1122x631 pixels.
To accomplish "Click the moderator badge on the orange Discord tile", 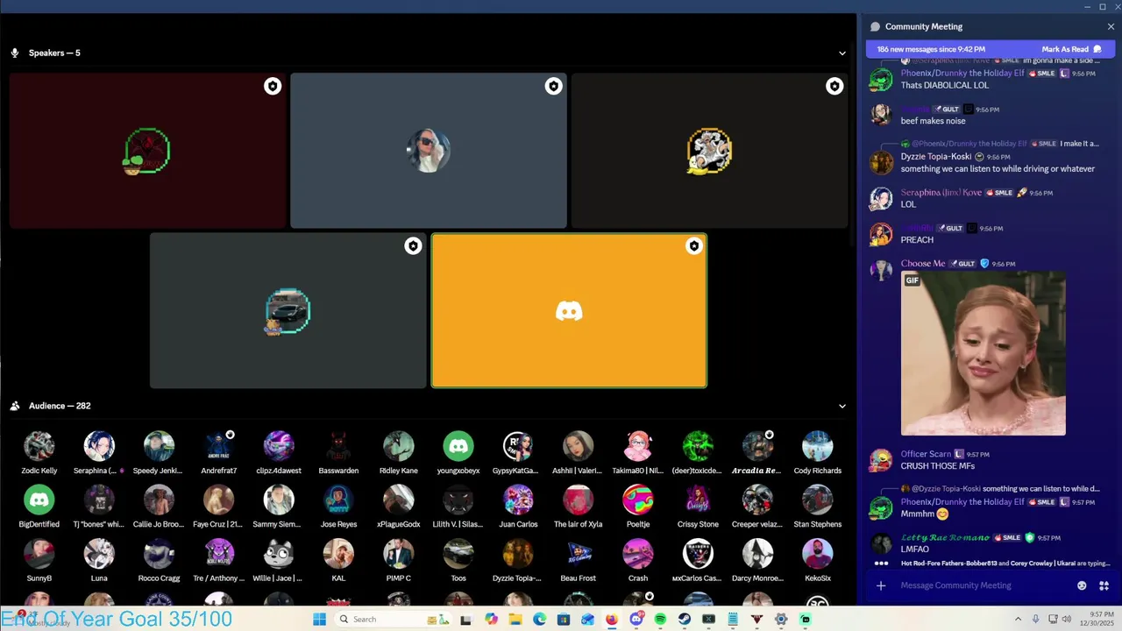I will [x=693, y=246].
